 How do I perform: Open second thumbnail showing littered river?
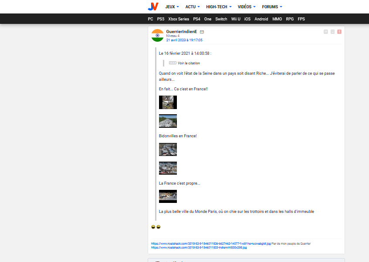click(x=168, y=121)
